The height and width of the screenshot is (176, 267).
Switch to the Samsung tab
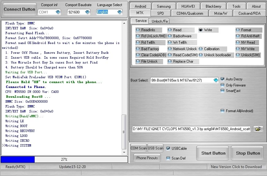click(x=164, y=6)
